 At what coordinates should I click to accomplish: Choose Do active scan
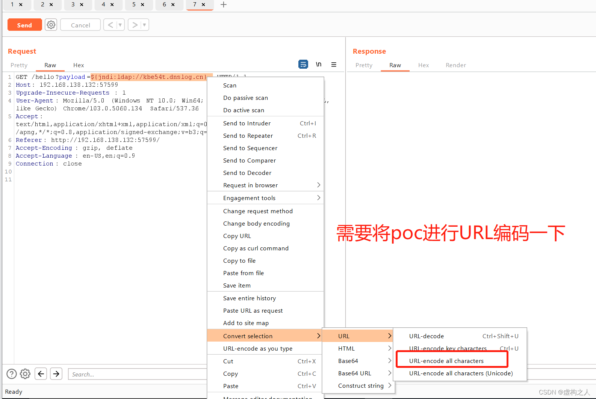265,110
